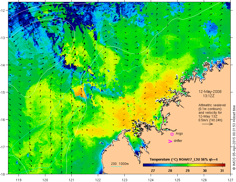Click the temperature color bar scale
Viewport: 236px width, 182px height.
coord(184,165)
